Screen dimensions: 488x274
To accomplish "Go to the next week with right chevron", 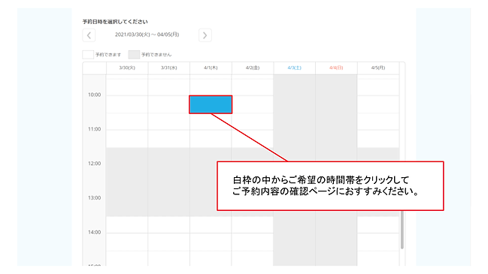I will [x=205, y=35].
